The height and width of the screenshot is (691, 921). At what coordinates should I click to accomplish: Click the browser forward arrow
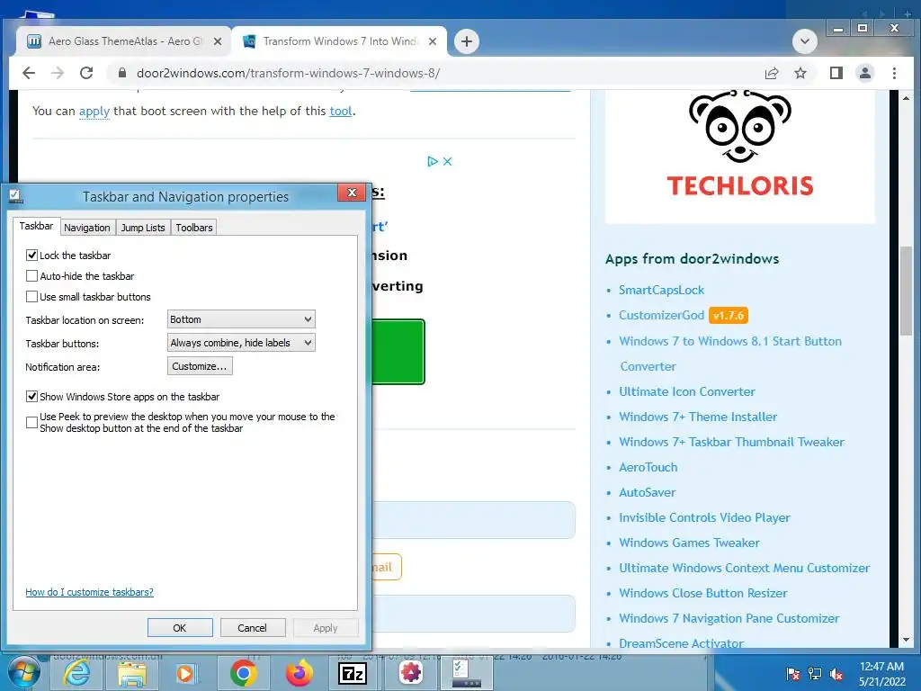click(58, 73)
